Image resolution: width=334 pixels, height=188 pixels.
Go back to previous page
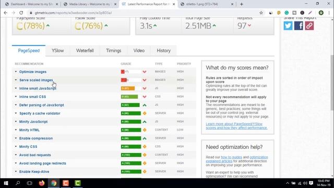pos(6,13)
